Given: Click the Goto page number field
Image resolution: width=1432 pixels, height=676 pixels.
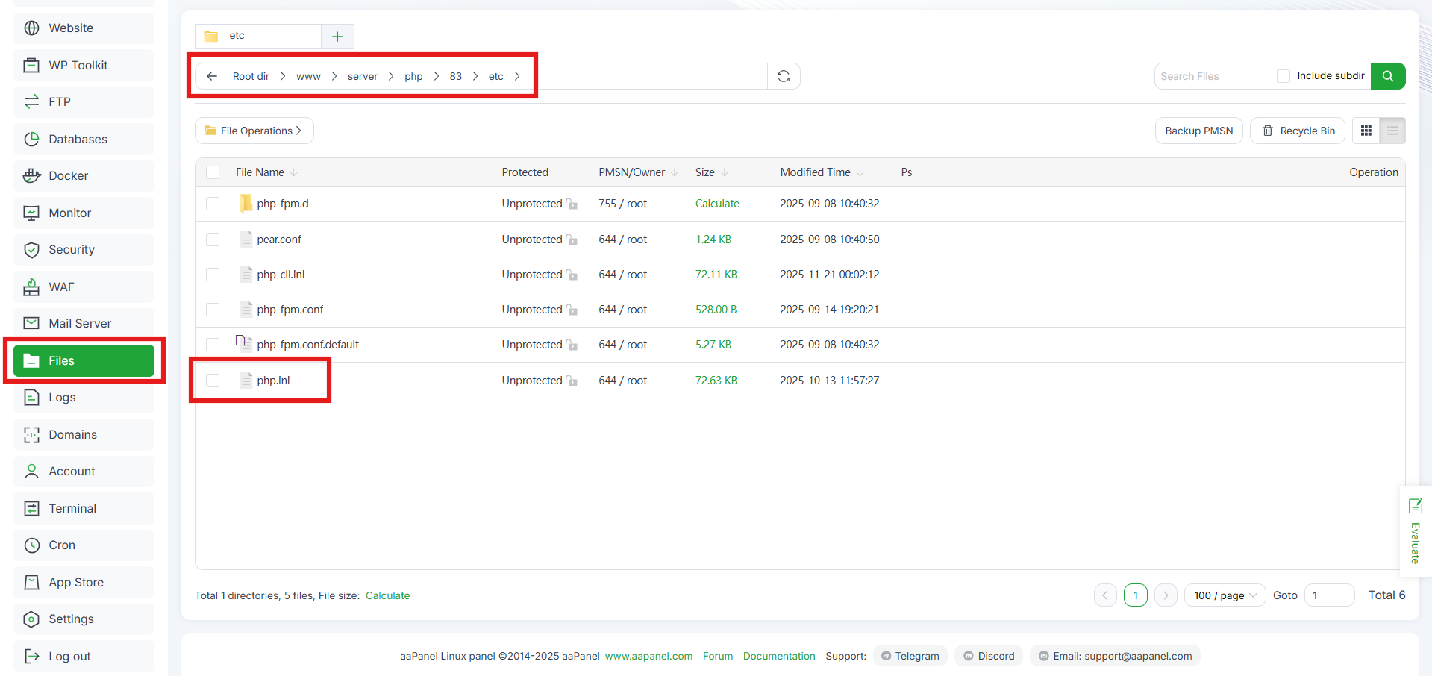Looking at the screenshot, I should (x=1329, y=595).
